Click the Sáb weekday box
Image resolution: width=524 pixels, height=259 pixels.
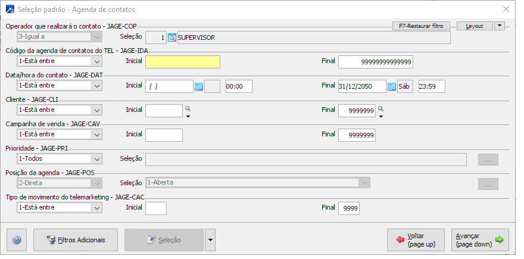(x=405, y=86)
